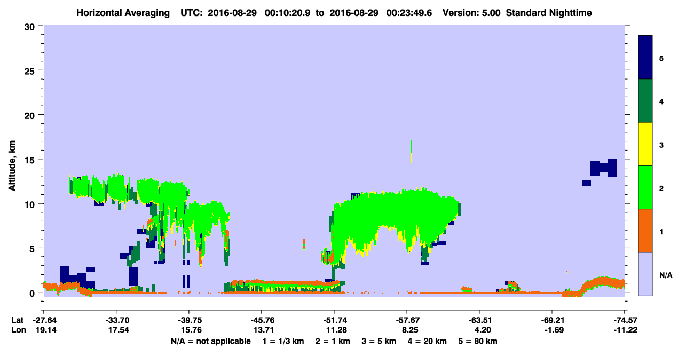Click the thin vertical feature near 16 km
The height and width of the screenshot is (356, 694).
411,151
